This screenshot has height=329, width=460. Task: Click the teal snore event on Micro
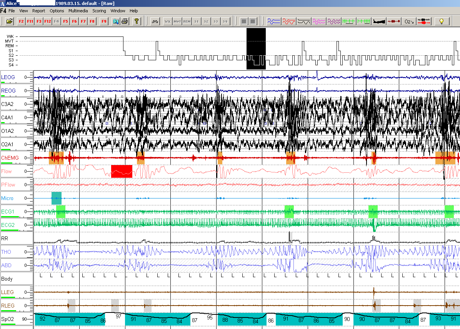(x=56, y=198)
